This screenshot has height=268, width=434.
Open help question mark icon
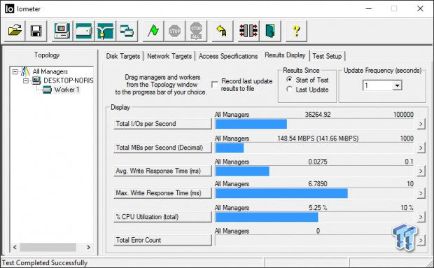tap(296, 31)
